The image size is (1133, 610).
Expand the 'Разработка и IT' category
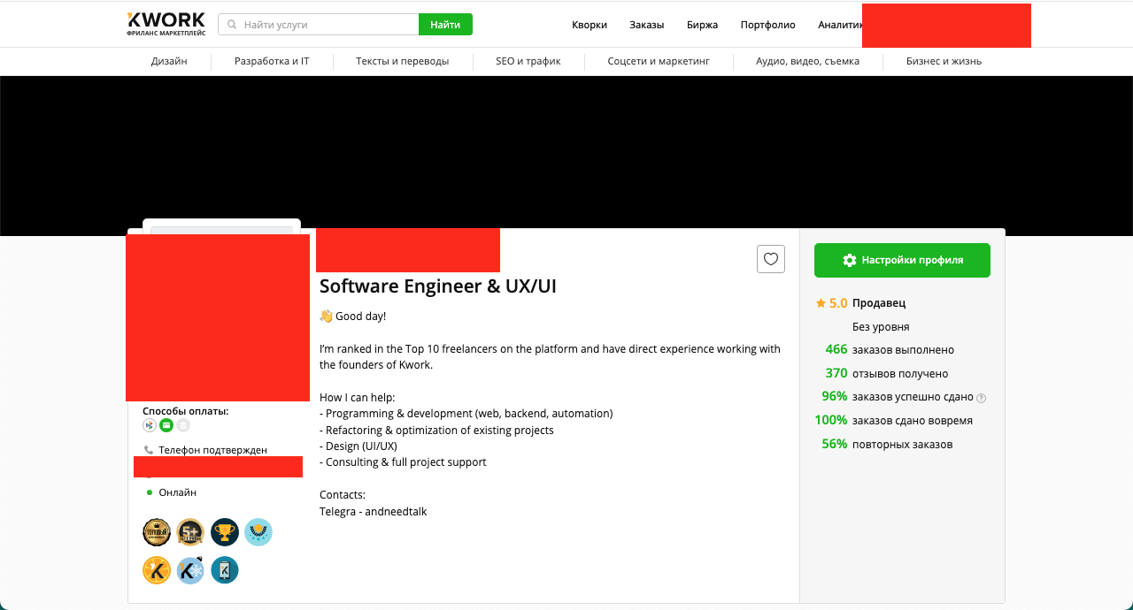pos(272,61)
